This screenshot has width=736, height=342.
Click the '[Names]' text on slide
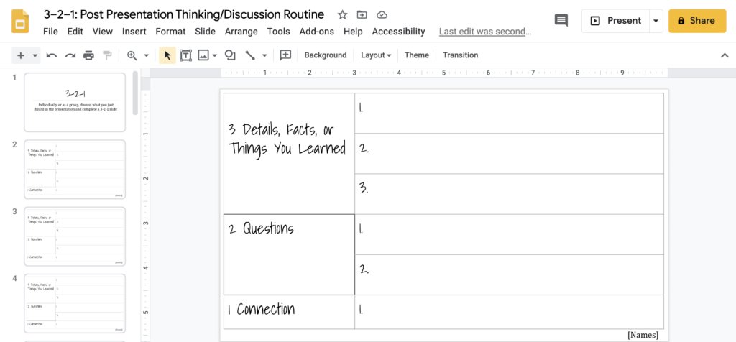pos(643,335)
